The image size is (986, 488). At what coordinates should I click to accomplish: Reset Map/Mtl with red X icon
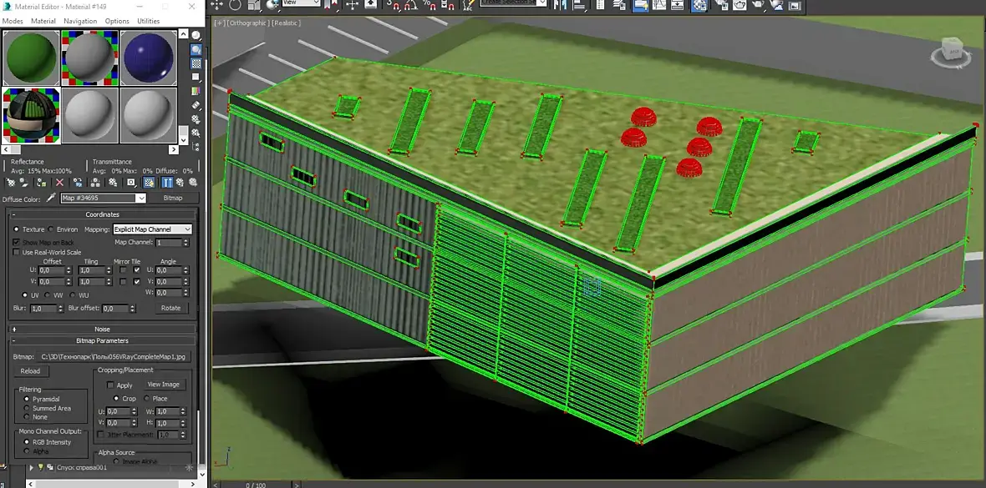pos(59,183)
